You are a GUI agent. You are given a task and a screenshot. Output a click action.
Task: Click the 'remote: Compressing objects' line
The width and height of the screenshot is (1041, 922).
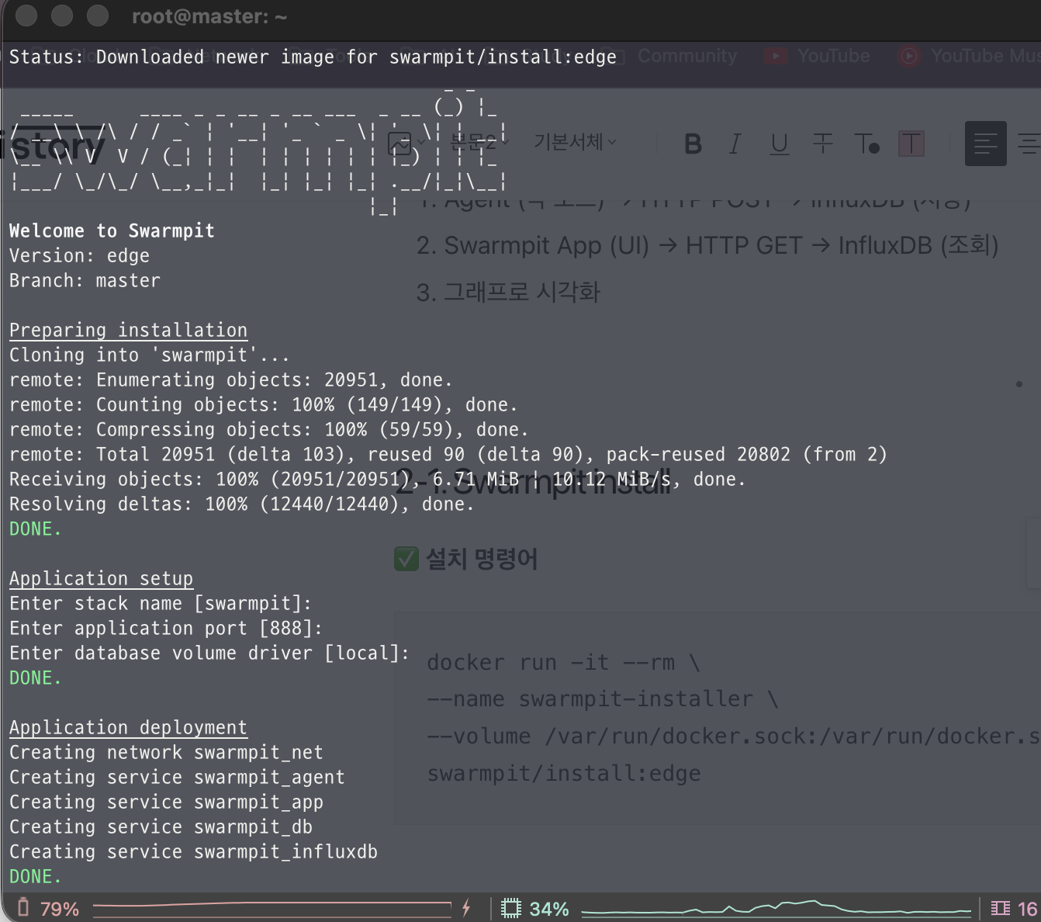pyautogui.click(x=268, y=430)
